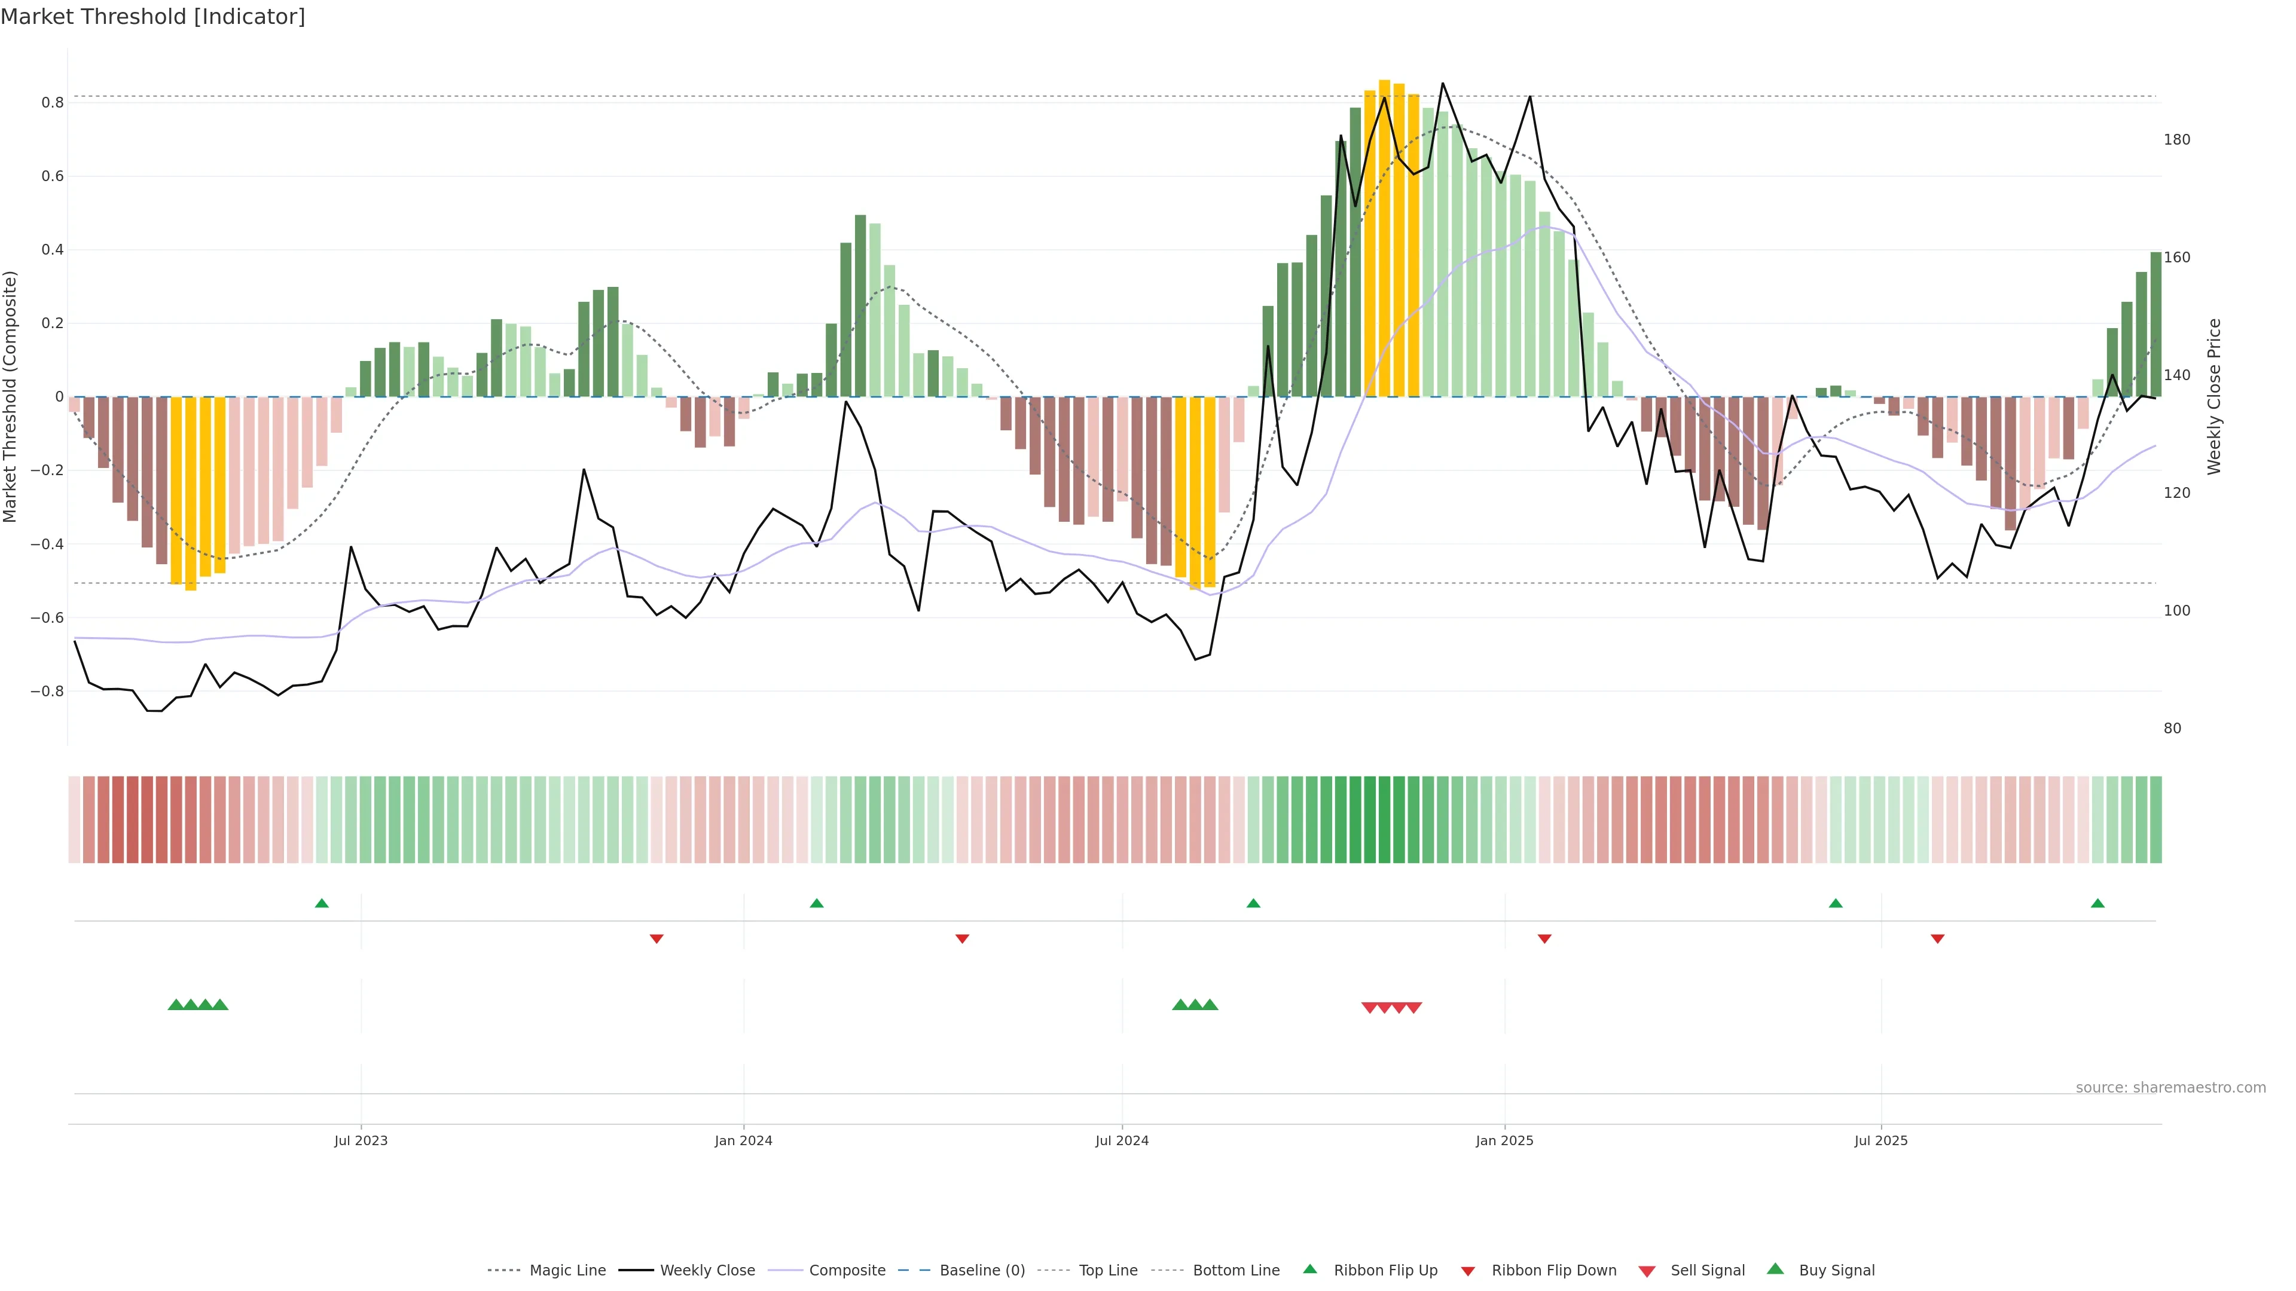Click the sharemaestro.com source text
Screen dimensions: 2296x1291
click(x=2170, y=1088)
